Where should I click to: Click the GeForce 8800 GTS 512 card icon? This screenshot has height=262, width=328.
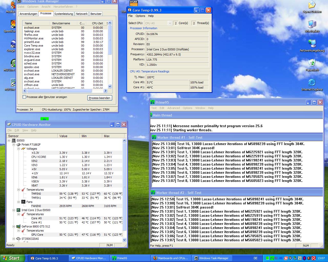[x=18, y=226]
